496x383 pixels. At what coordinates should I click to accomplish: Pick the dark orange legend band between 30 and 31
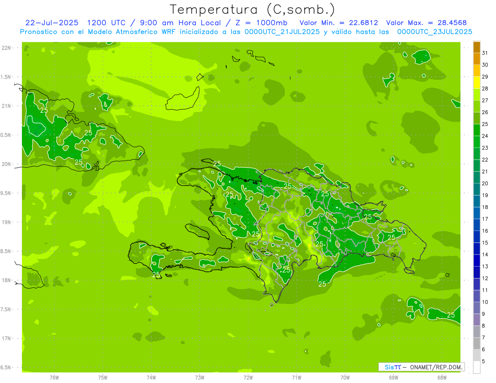(x=477, y=59)
